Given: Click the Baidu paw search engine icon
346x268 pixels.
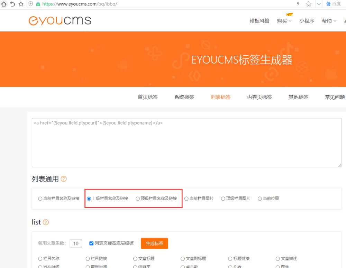Looking at the screenshot, I should click(328, 4).
